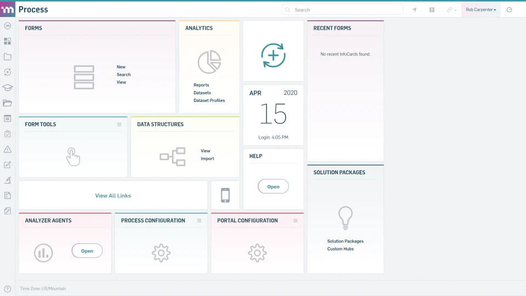Expand the link icon dropdown in header
The height and width of the screenshot is (296, 526).
click(451, 10)
